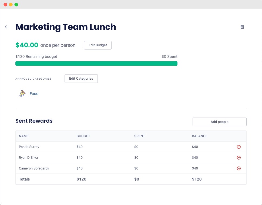Click the Name column header

click(24, 136)
